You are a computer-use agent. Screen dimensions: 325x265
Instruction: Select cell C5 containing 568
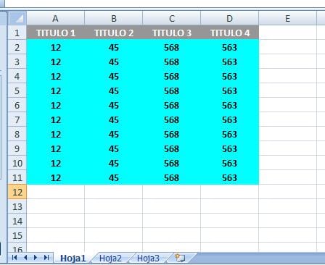[172, 91]
